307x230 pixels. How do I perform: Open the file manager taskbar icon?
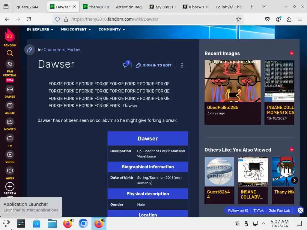[x=52, y=223]
